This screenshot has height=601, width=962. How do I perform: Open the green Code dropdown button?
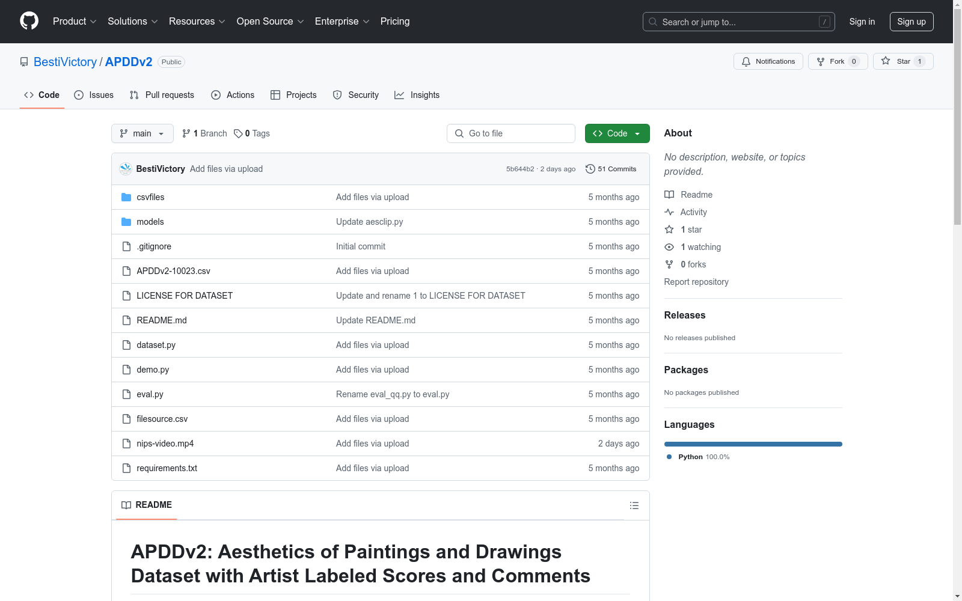pyautogui.click(x=617, y=133)
